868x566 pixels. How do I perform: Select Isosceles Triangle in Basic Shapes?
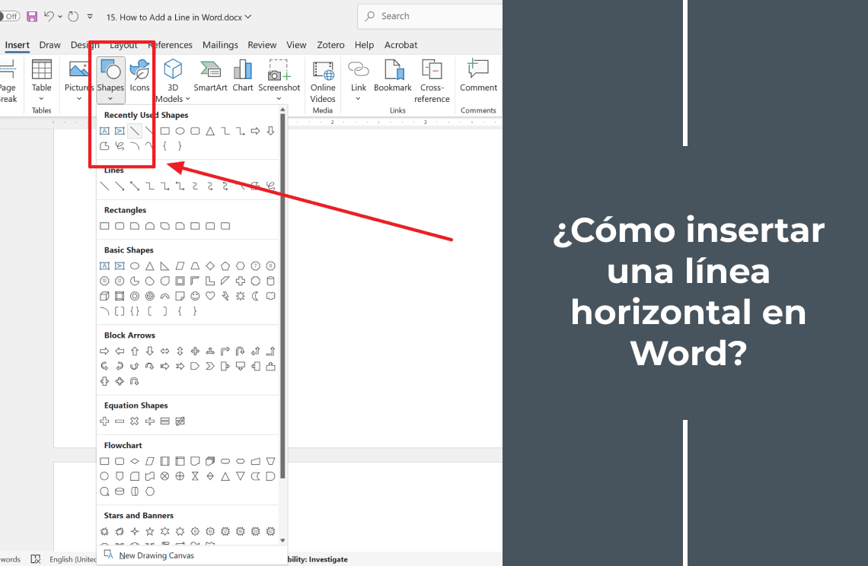tap(150, 266)
